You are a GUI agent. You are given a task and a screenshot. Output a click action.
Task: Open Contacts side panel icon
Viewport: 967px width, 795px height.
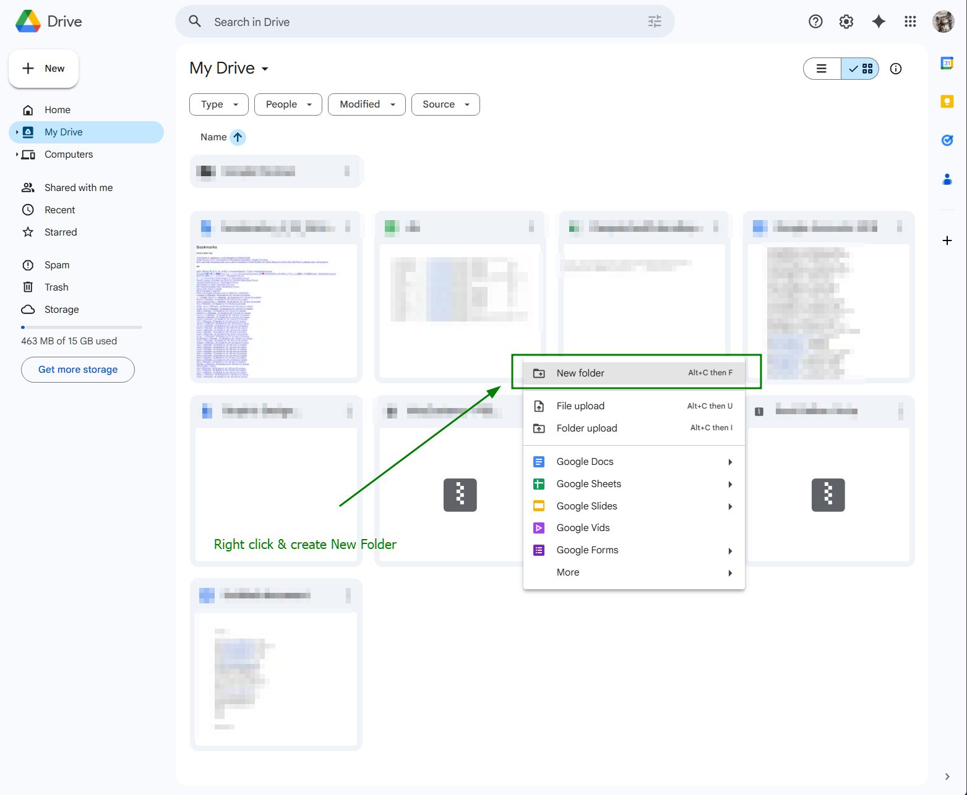(x=947, y=179)
